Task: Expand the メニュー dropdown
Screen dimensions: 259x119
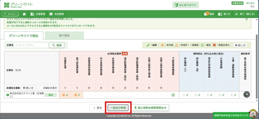Action: [10, 14]
